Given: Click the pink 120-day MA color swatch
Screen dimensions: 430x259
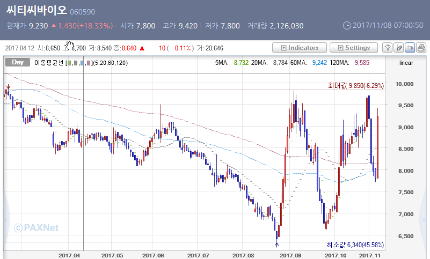Looking at the screenshot, I should pyautogui.click(x=89, y=63).
